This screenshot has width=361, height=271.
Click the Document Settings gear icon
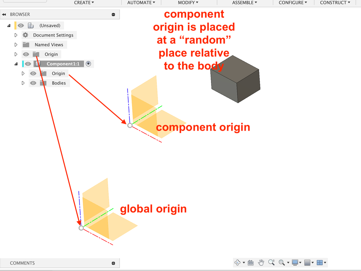tap(25, 35)
